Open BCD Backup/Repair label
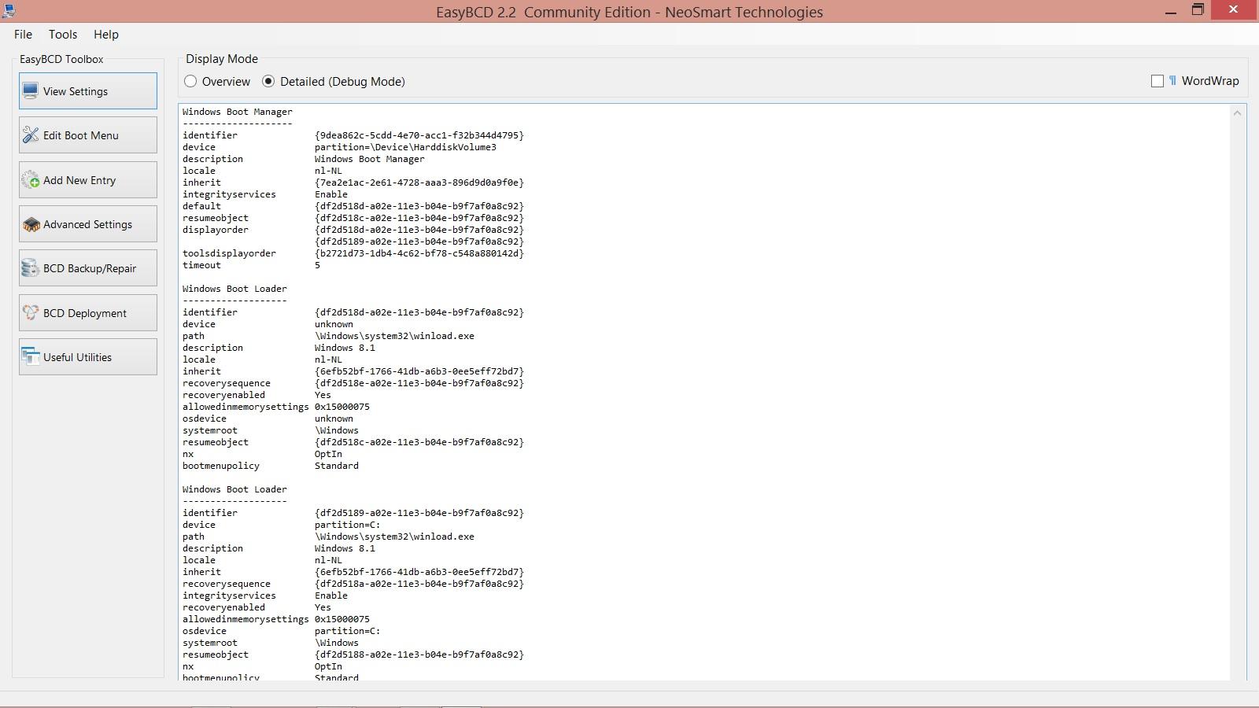The width and height of the screenshot is (1259, 708). pos(90,268)
